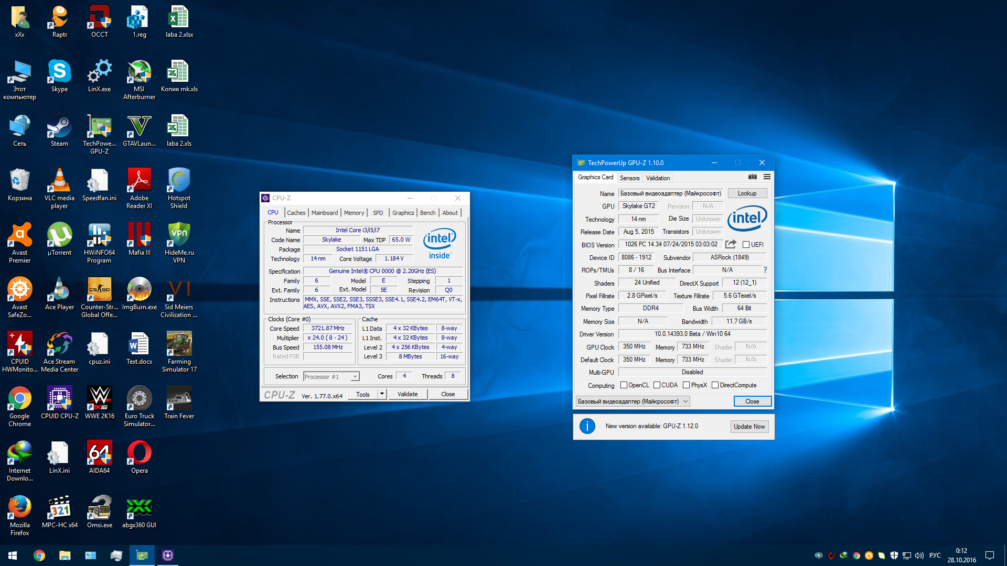1007x566 pixels.
Task: Click the BIOS export share icon
Action: pyautogui.click(x=730, y=244)
